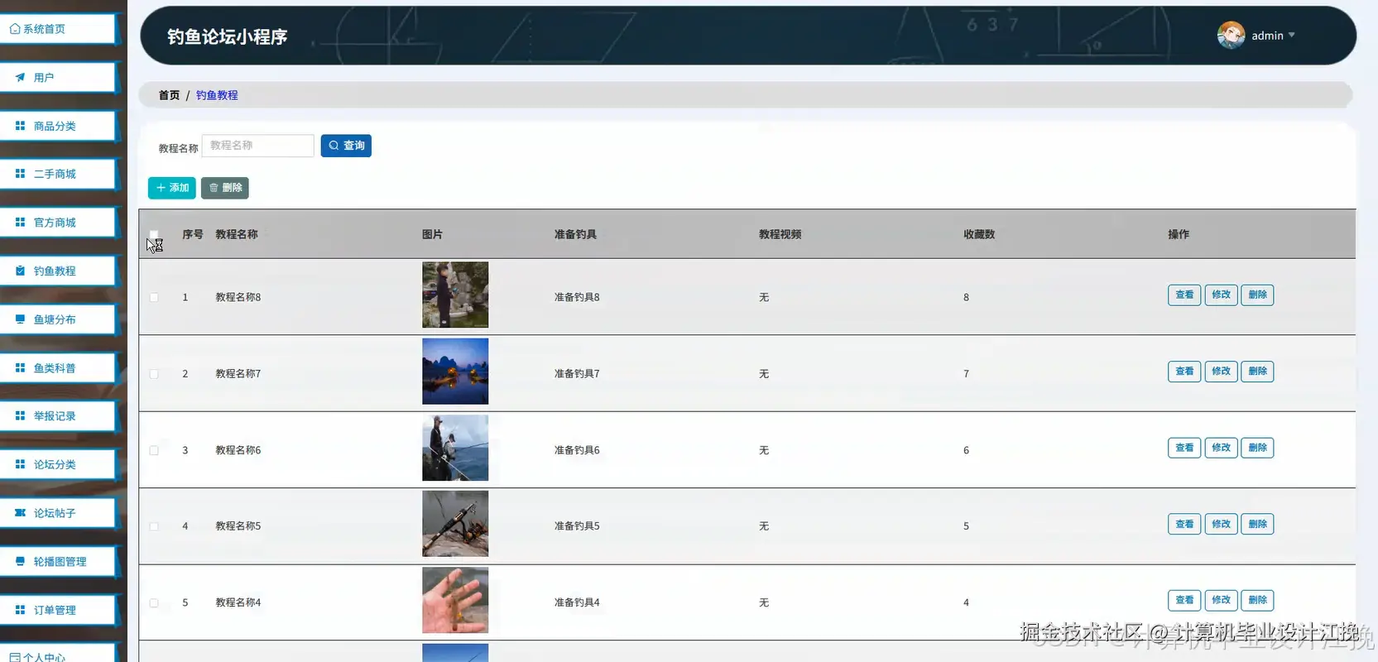Image resolution: width=1378 pixels, height=662 pixels.
Task: Open 商品分类 menu in sidebar
Action: [58, 126]
